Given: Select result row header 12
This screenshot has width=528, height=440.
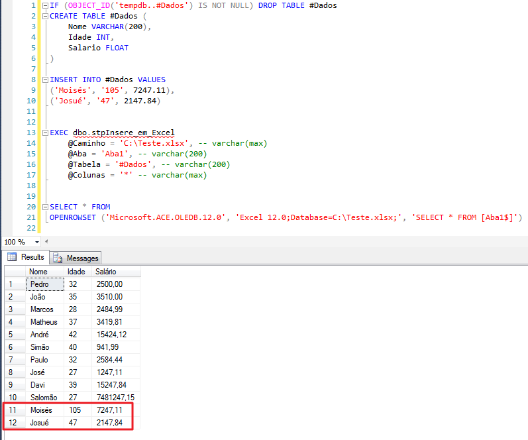Looking at the screenshot, I should [x=15, y=423].
